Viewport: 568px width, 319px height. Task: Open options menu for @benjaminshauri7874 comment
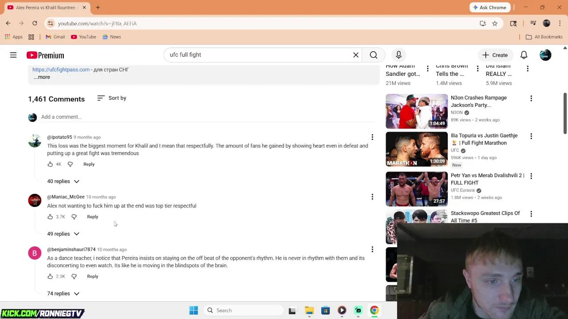(x=372, y=249)
